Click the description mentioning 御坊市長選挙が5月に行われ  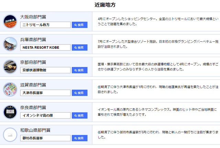tap(158, 135)
